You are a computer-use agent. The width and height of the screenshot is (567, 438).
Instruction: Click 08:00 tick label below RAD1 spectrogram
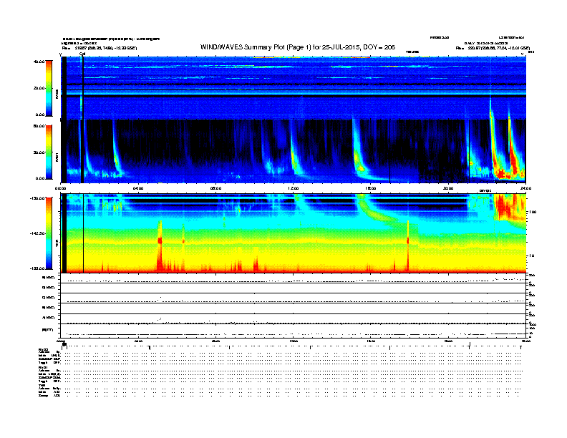click(x=215, y=188)
